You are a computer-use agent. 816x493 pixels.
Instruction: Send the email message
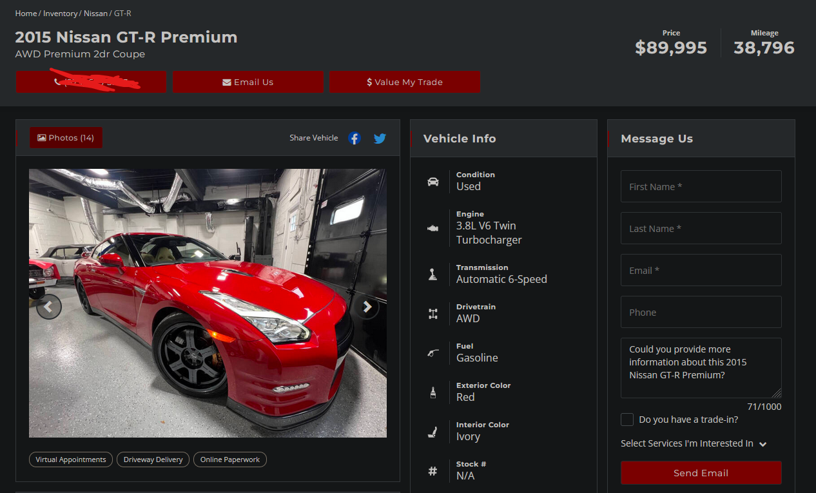[701, 473]
